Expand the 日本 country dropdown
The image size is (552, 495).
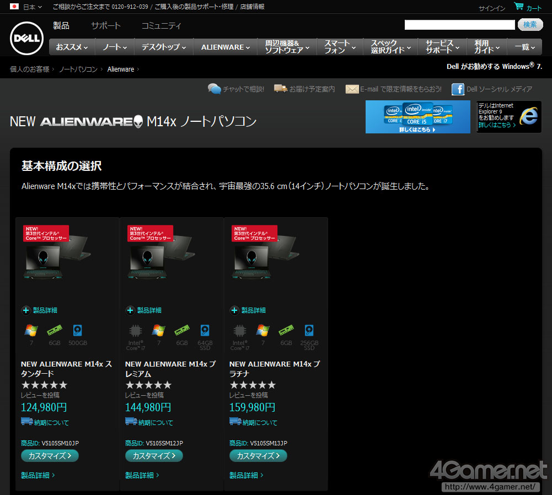(x=33, y=7)
